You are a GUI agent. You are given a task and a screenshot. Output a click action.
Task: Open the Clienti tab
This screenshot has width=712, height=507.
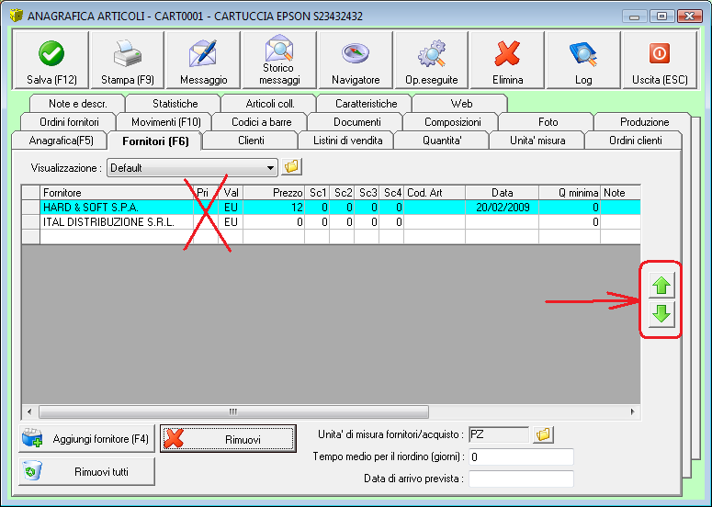(251, 141)
